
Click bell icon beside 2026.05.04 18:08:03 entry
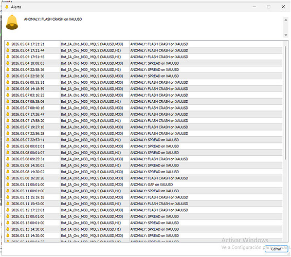8,63
